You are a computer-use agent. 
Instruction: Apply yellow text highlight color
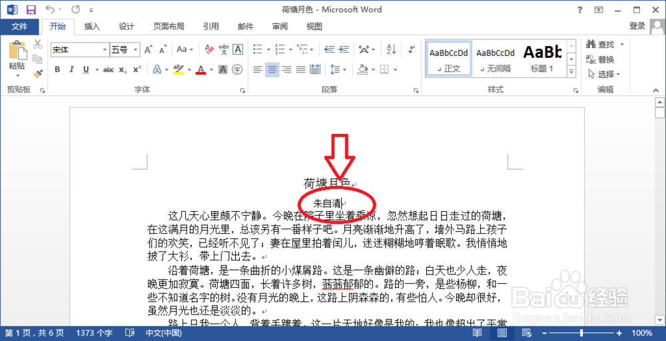(178, 70)
